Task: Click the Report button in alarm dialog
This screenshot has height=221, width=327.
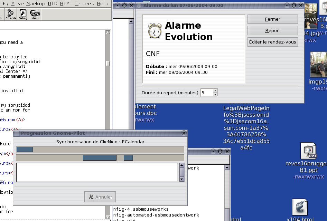Action: click(273, 31)
